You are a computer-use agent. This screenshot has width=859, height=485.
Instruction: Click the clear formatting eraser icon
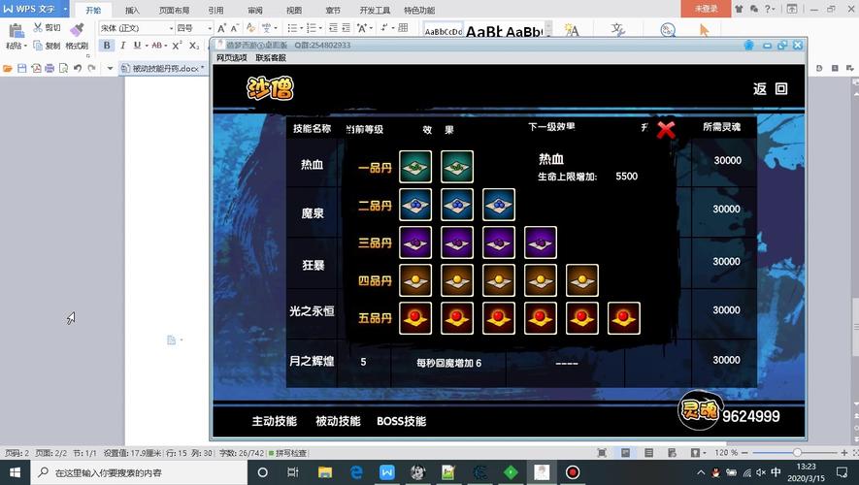pos(251,28)
